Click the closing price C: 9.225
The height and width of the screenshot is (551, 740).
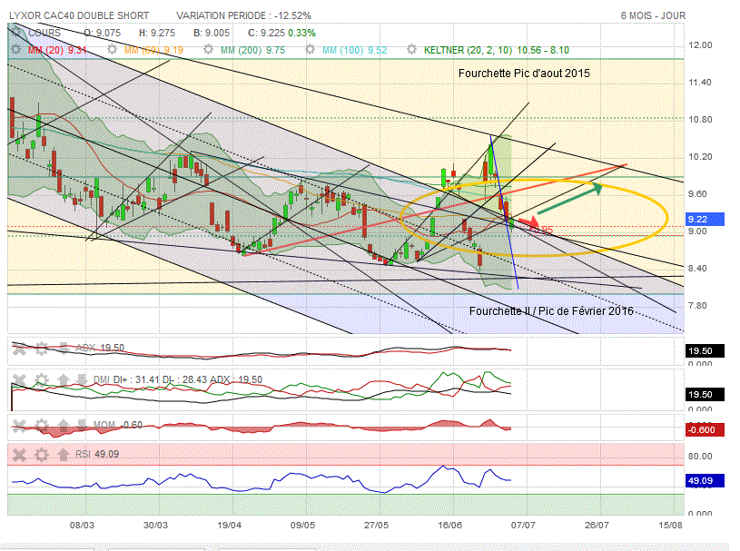coord(267,33)
